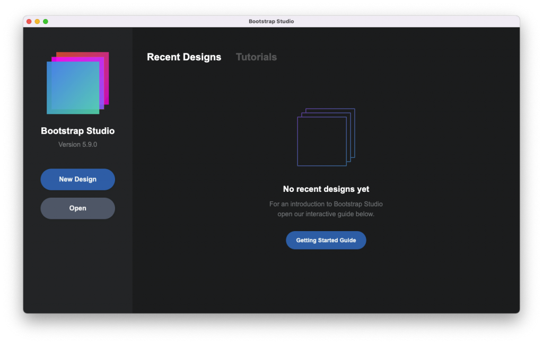Click the introduction text about interactive guide
The width and height of the screenshot is (543, 344).
coord(326,209)
